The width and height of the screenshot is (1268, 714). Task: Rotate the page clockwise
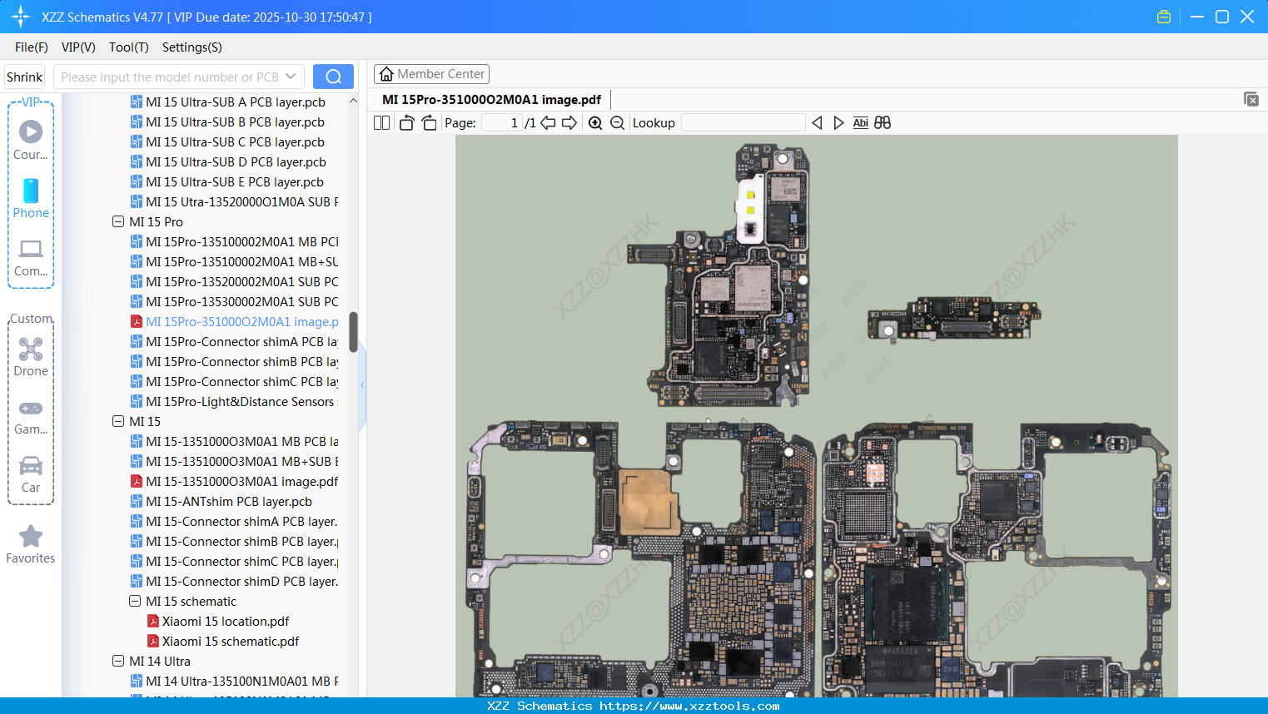429,122
